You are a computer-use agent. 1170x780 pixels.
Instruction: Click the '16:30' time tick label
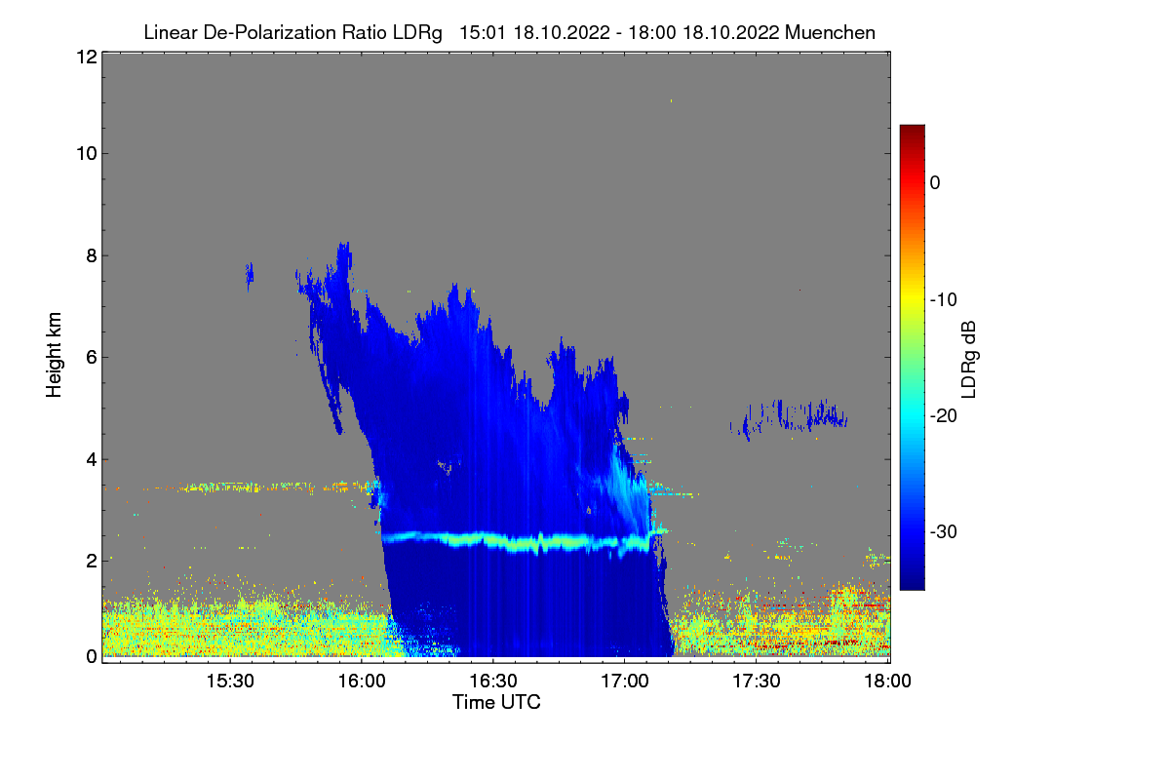pyautogui.click(x=494, y=681)
